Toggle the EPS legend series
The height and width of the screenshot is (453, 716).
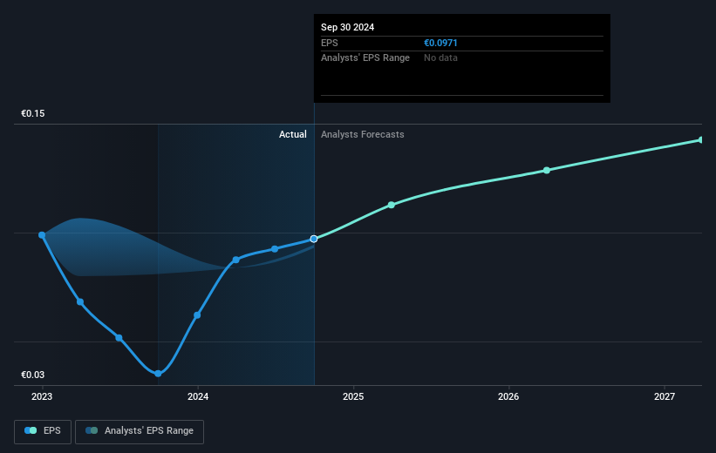(43, 431)
